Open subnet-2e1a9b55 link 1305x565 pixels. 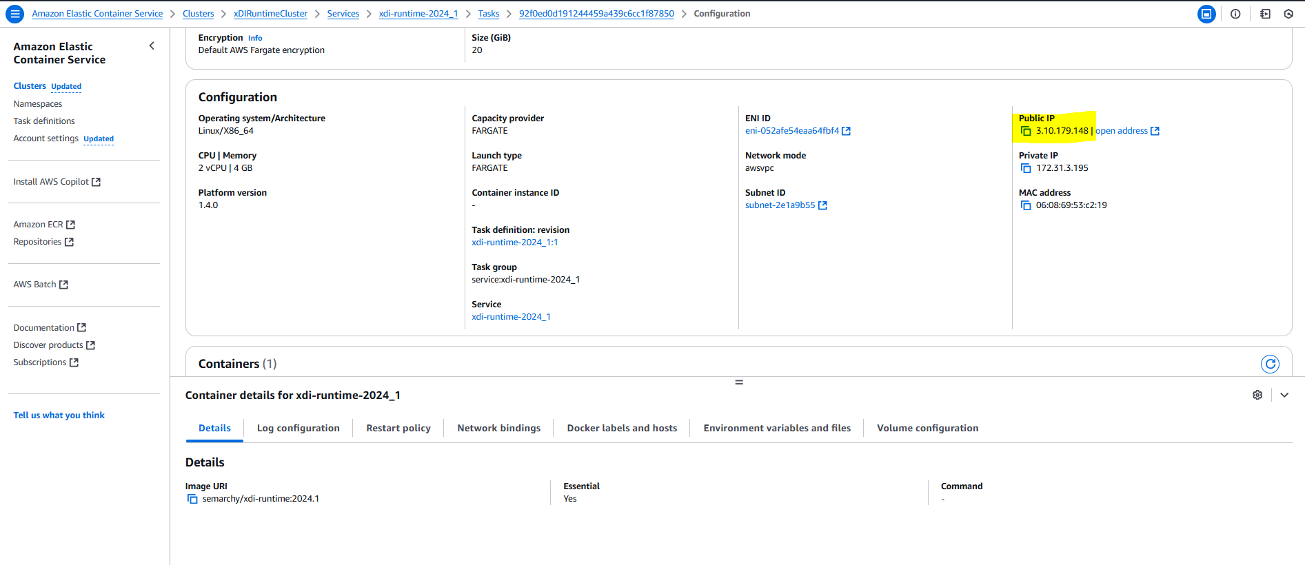coord(786,205)
